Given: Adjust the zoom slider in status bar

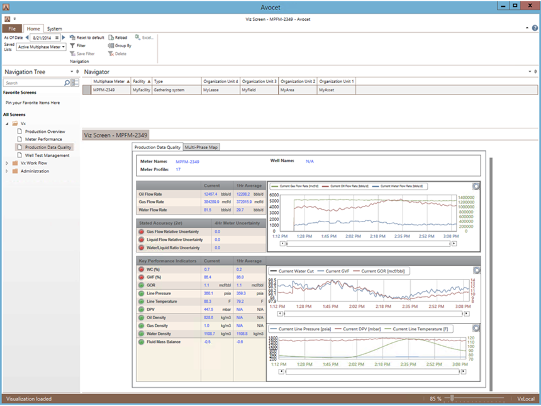Looking at the screenshot, I should [452, 399].
